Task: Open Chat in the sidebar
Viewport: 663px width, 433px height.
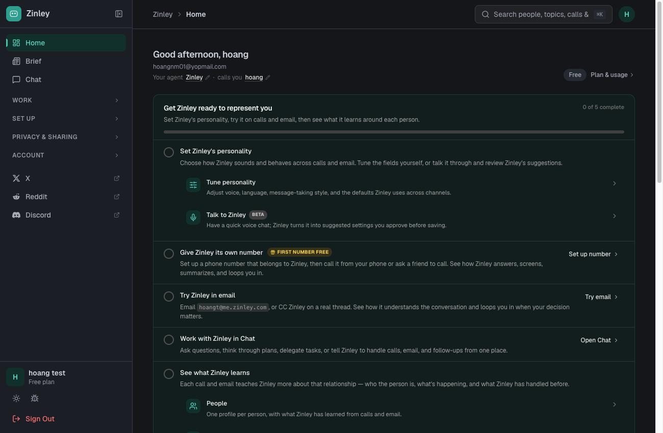Action: coord(66,79)
